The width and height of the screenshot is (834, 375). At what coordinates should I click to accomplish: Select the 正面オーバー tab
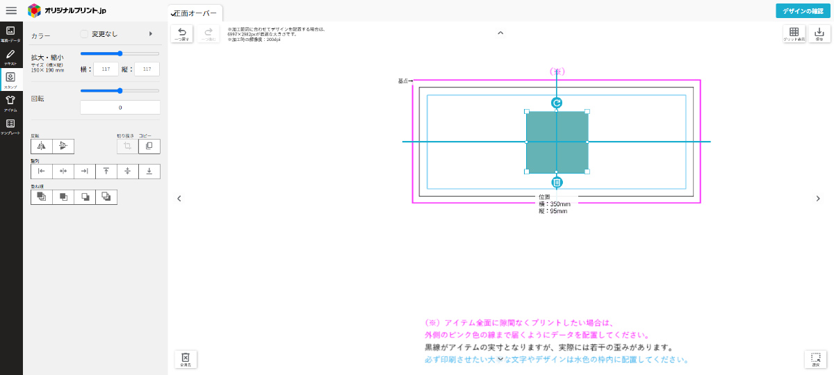click(x=195, y=13)
